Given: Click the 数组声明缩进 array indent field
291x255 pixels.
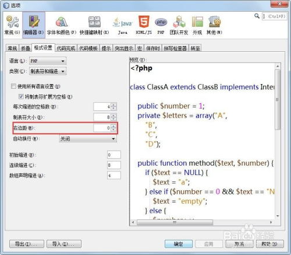Looking at the screenshot, I should [114, 176].
